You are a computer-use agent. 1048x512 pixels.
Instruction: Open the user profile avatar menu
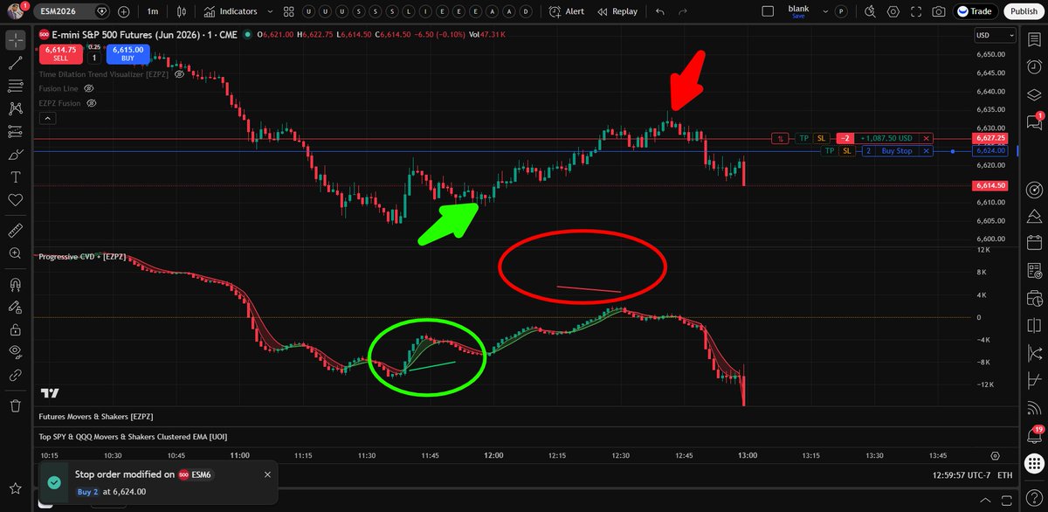(15, 11)
